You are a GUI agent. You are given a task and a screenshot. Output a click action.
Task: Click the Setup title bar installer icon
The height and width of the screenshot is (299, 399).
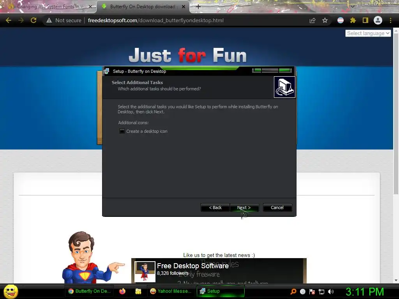[107, 71]
